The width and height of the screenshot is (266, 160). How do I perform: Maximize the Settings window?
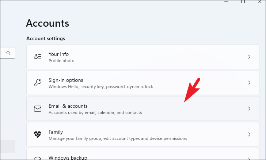click(x=243, y=1)
